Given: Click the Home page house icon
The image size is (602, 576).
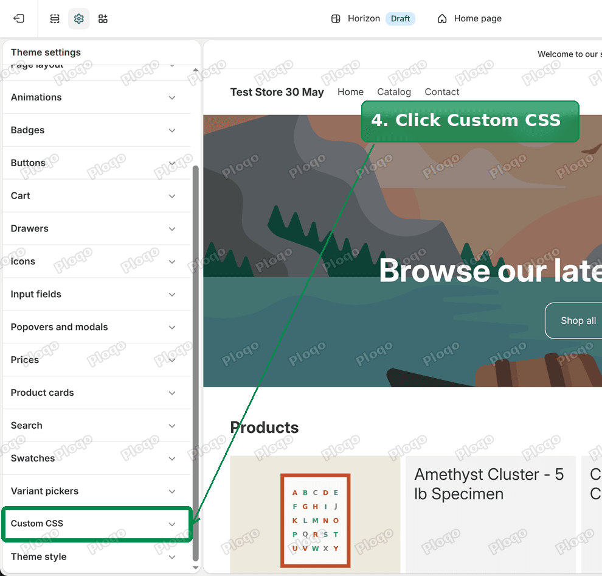Looking at the screenshot, I should [442, 18].
